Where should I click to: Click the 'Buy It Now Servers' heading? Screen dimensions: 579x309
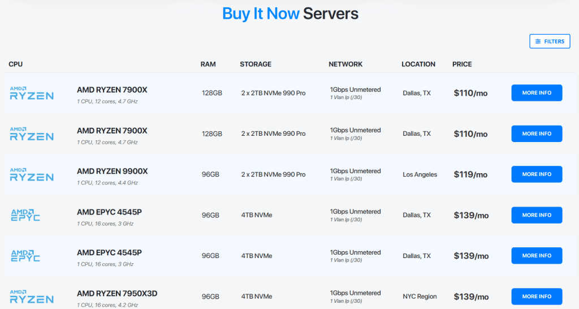[x=290, y=14]
